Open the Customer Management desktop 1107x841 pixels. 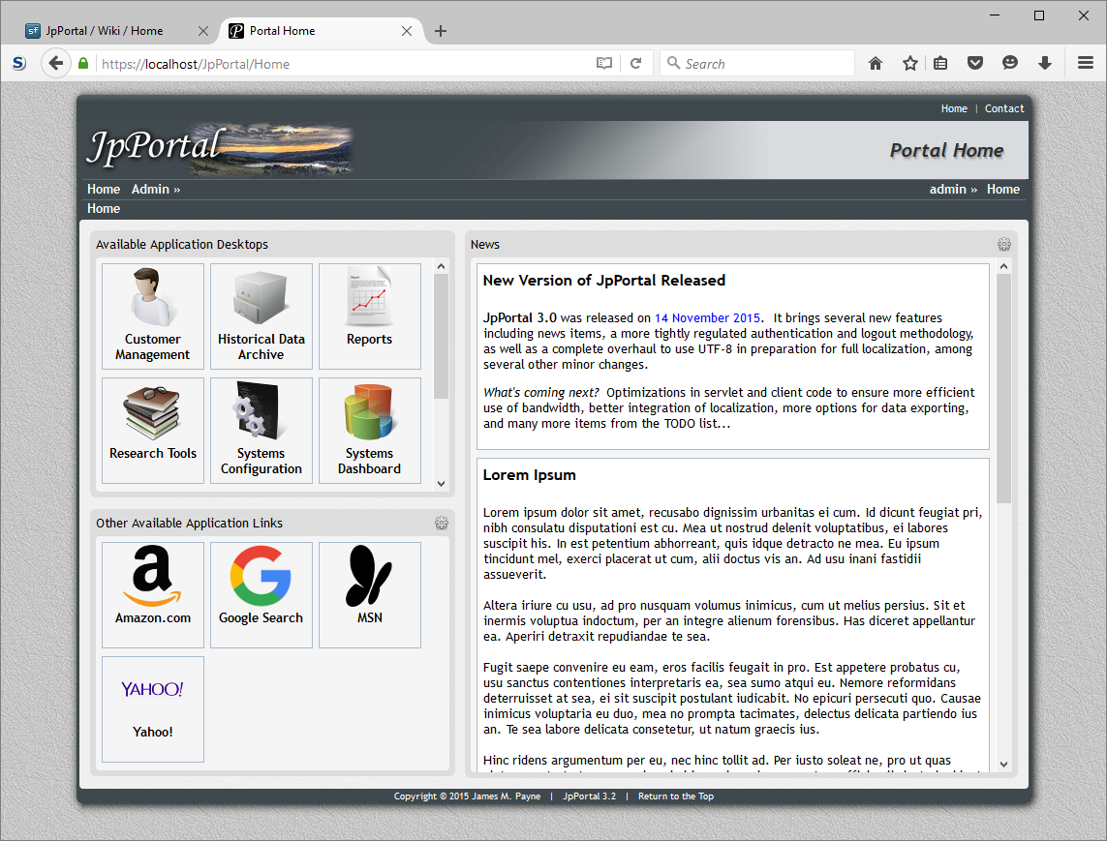point(152,316)
